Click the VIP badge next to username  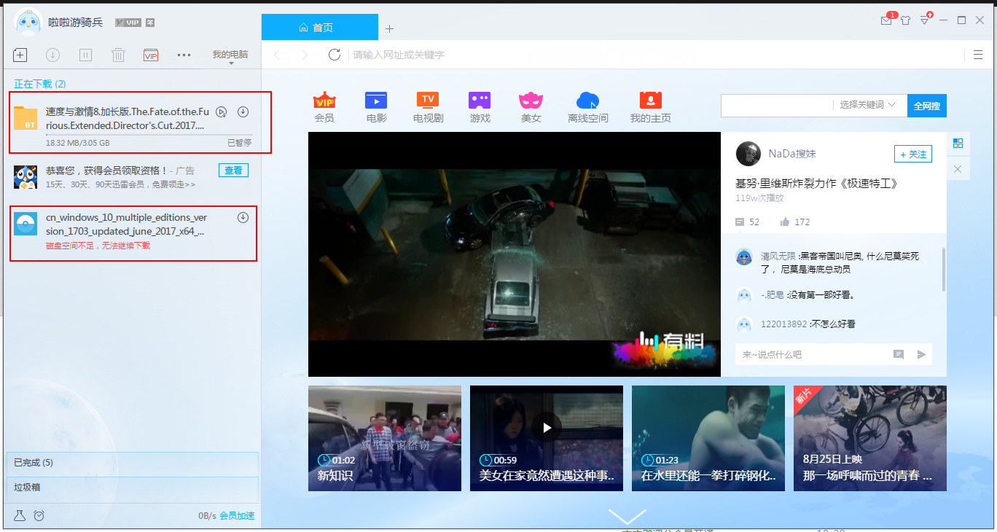click(x=128, y=23)
